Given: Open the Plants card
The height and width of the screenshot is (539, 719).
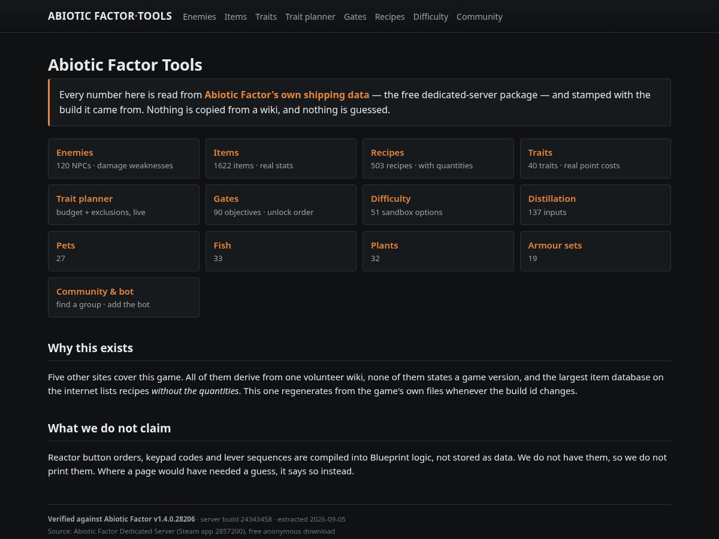Looking at the screenshot, I should 438,252.
